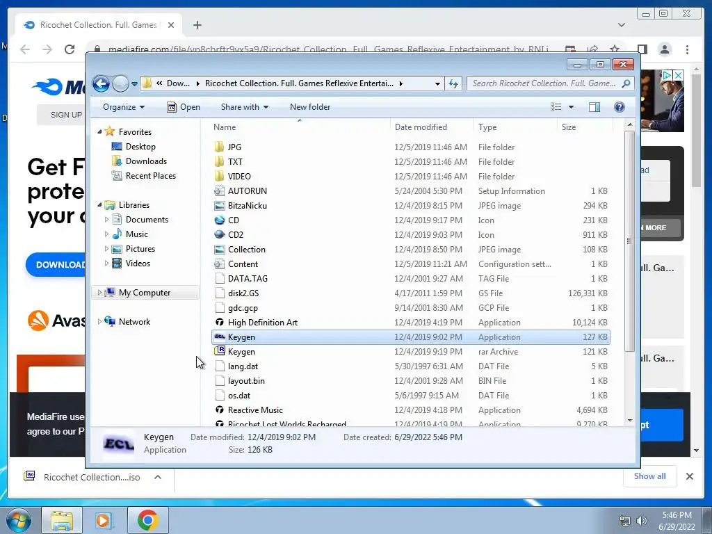The height and width of the screenshot is (534, 712).
Task: Click the search magnifier icon
Action: 626,83
